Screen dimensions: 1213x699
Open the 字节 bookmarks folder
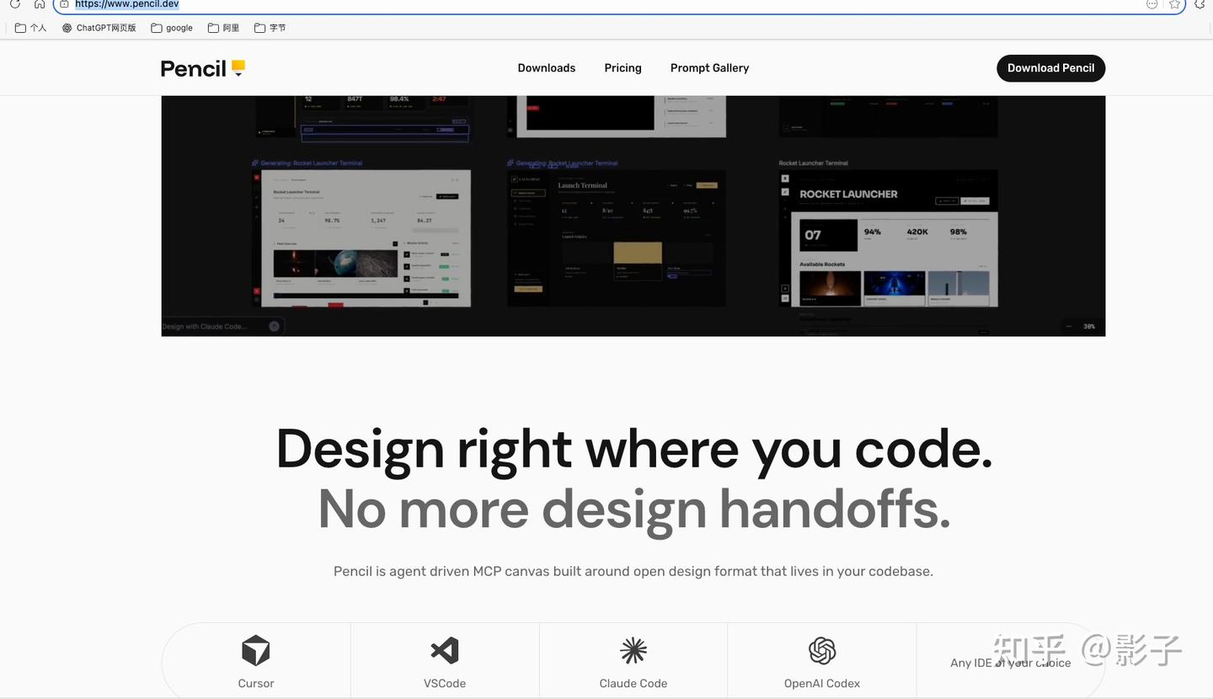point(270,28)
